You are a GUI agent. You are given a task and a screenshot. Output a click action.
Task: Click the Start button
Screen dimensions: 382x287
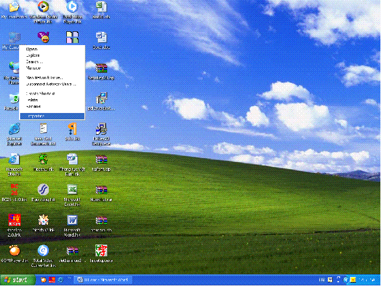[x=18, y=280]
